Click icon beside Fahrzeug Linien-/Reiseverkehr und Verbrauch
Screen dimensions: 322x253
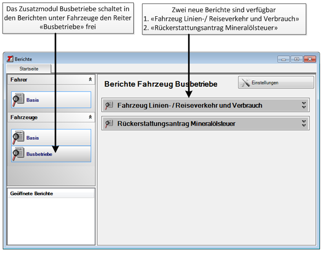pyautogui.click(x=109, y=105)
